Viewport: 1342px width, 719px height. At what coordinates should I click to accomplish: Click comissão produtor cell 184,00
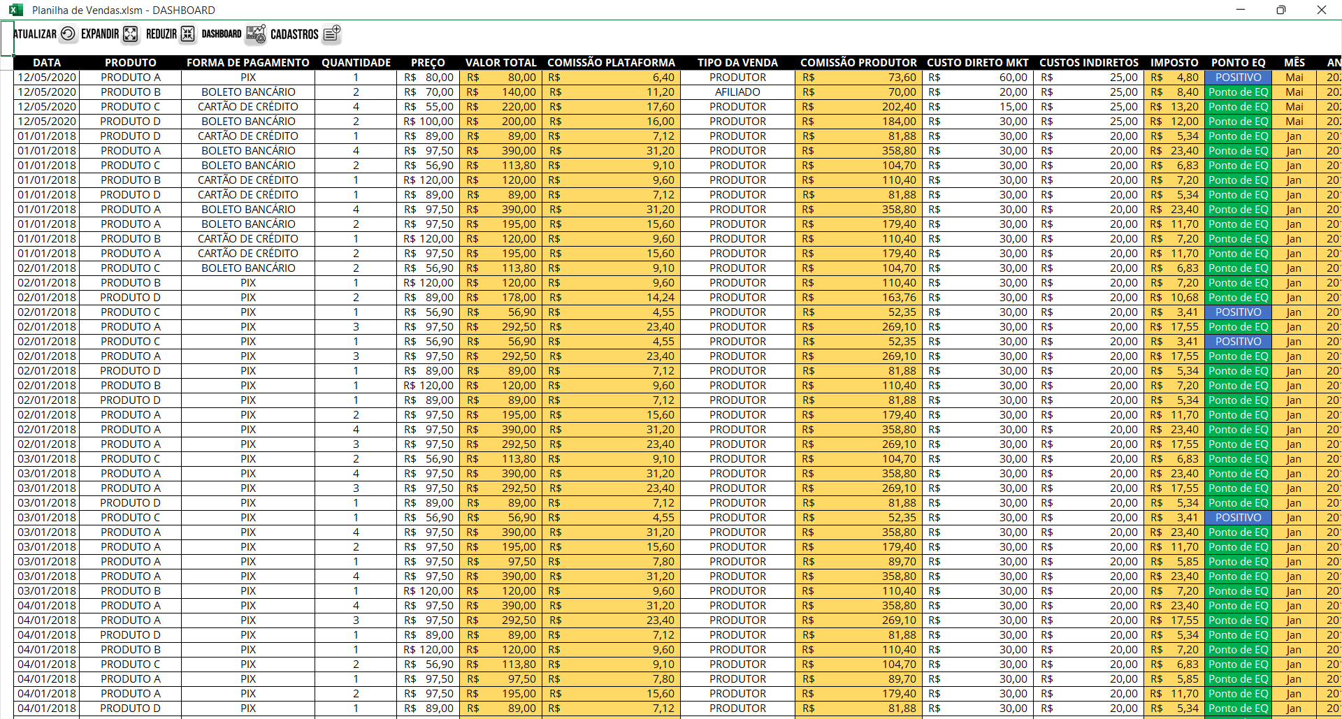(x=858, y=122)
